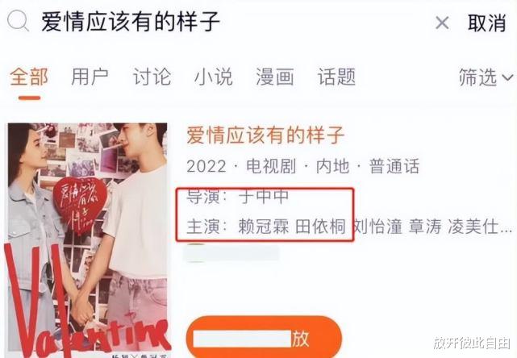Clear search text with X icon
This screenshot has height=358, width=517.
[x=442, y=23]
